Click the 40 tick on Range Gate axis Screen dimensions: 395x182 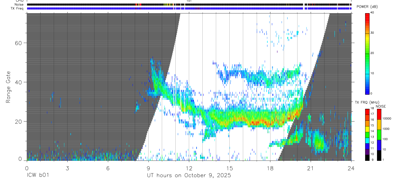[18, 82]
